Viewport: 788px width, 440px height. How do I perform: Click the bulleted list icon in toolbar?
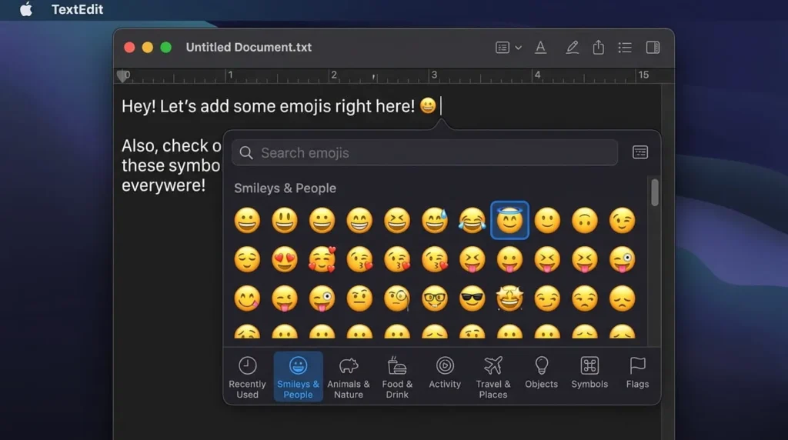point(625,47)
